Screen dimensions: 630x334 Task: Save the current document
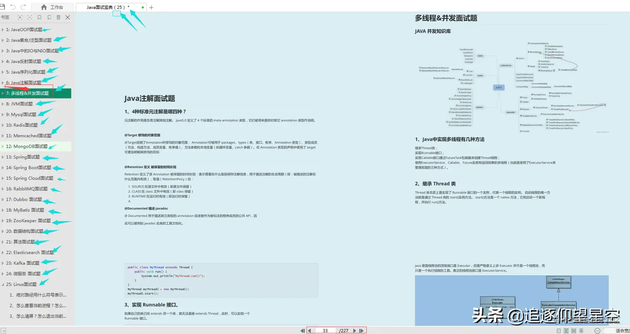3,7
